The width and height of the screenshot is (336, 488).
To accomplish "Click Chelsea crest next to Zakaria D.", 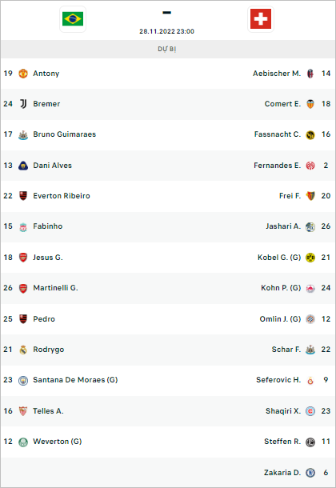I will [310, 473].
